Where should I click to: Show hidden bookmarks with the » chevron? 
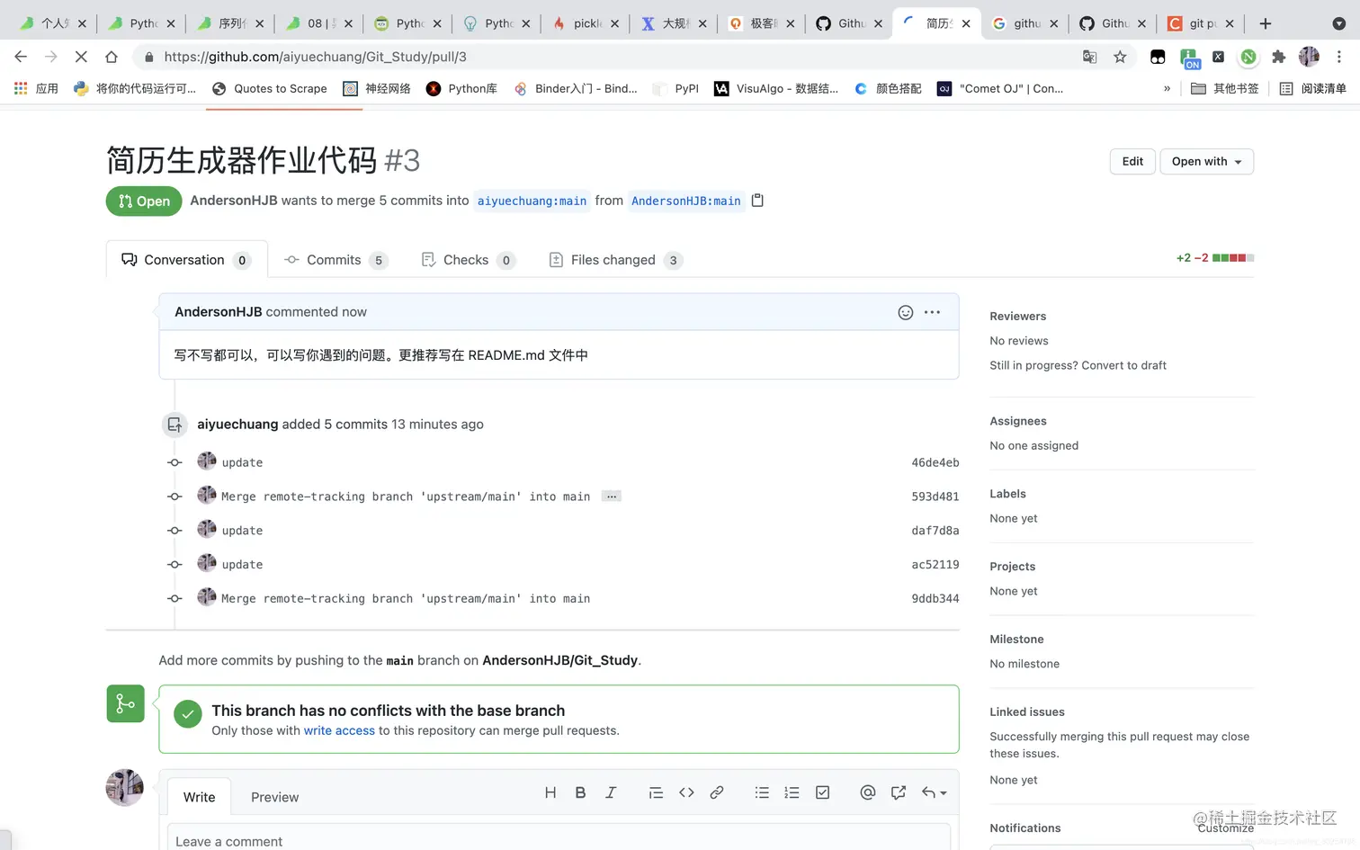[1167, 88]
